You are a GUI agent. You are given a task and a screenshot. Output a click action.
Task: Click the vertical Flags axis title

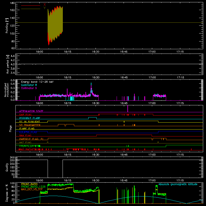coord(11,128)
